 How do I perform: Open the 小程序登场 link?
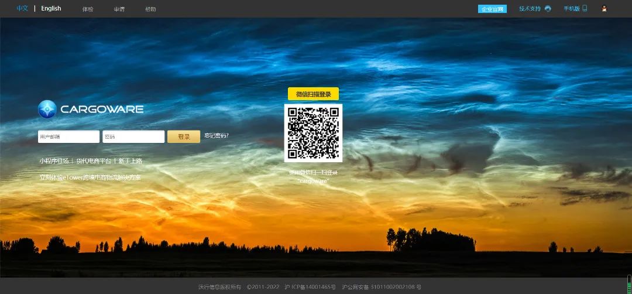[54, 161]
